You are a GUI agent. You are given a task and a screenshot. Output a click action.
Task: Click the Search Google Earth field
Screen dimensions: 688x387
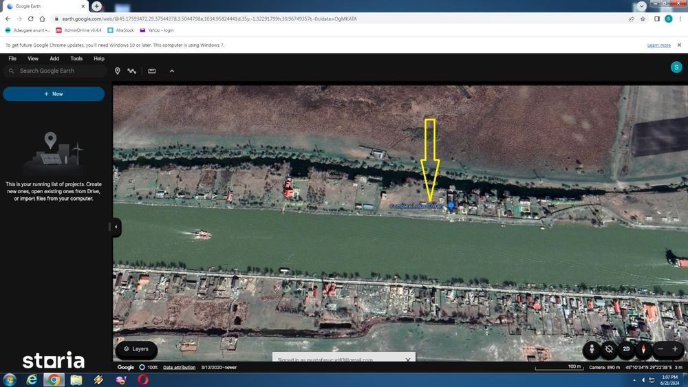[x=55, y=71]
